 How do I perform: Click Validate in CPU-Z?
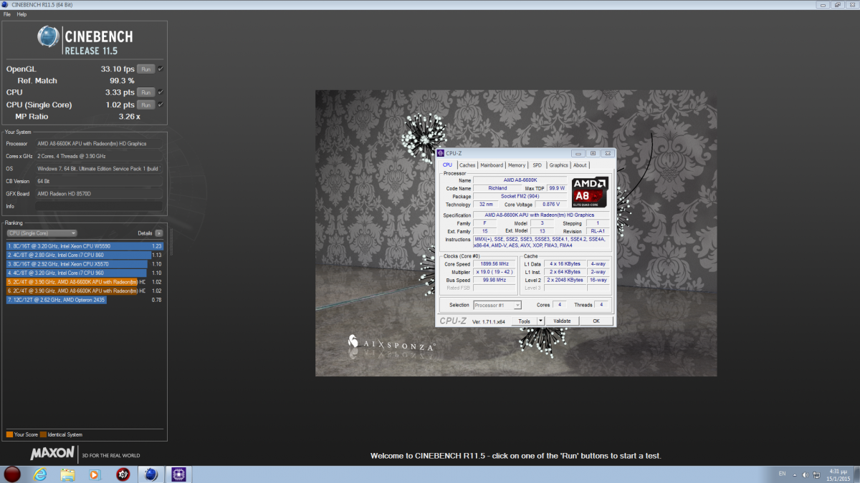coord(563,321)
